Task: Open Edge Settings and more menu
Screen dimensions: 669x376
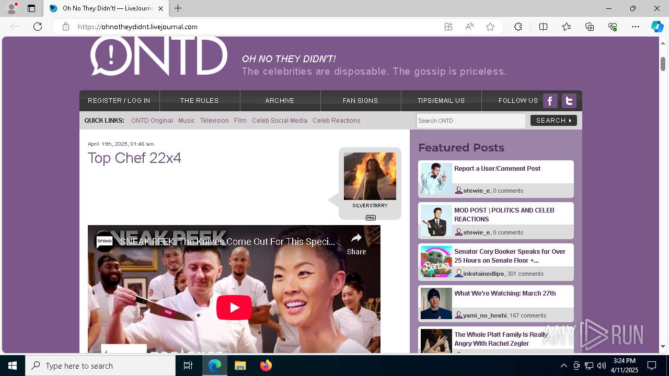Action: (x=636, y=27)
